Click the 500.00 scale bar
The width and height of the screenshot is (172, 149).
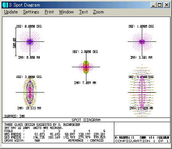tap(15, 42)
